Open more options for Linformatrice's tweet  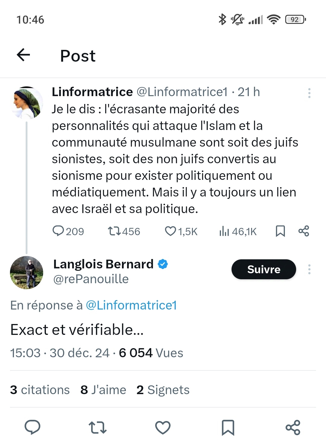(x=309, y=93)
